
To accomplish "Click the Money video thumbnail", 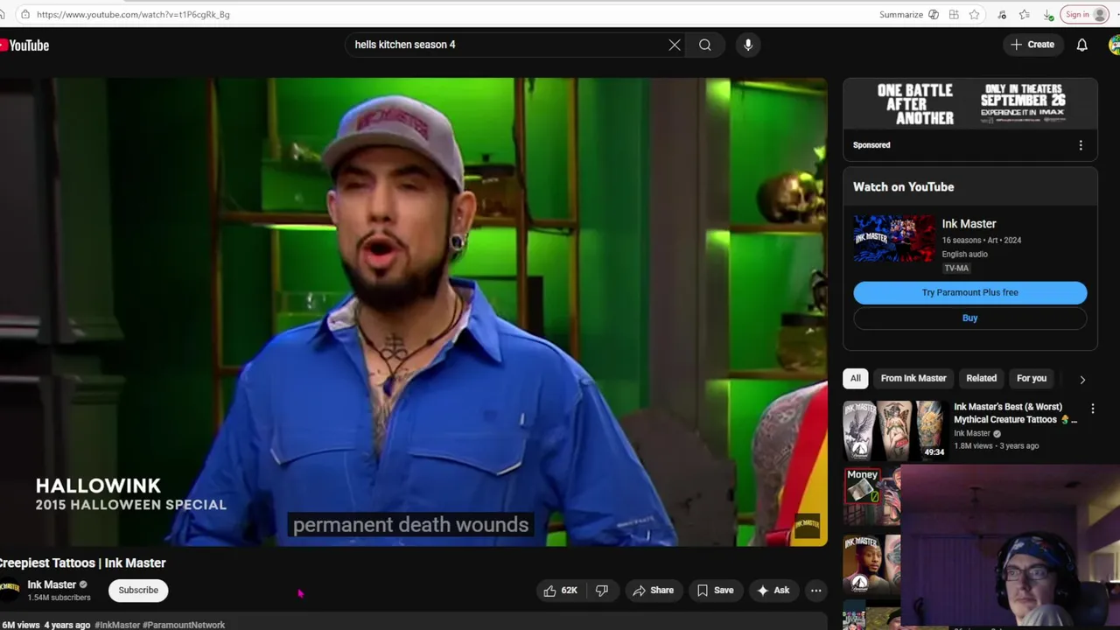I will [x=871, y=497].
